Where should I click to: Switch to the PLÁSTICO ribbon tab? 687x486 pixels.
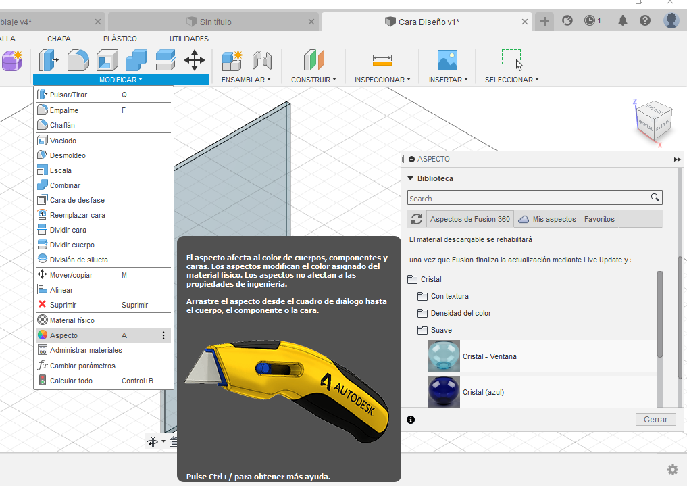click(120, 39)
